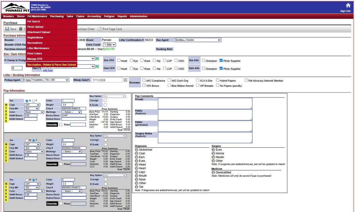Click the picture icon beside the Sire dropdown
355x212 pixels.
97,59
